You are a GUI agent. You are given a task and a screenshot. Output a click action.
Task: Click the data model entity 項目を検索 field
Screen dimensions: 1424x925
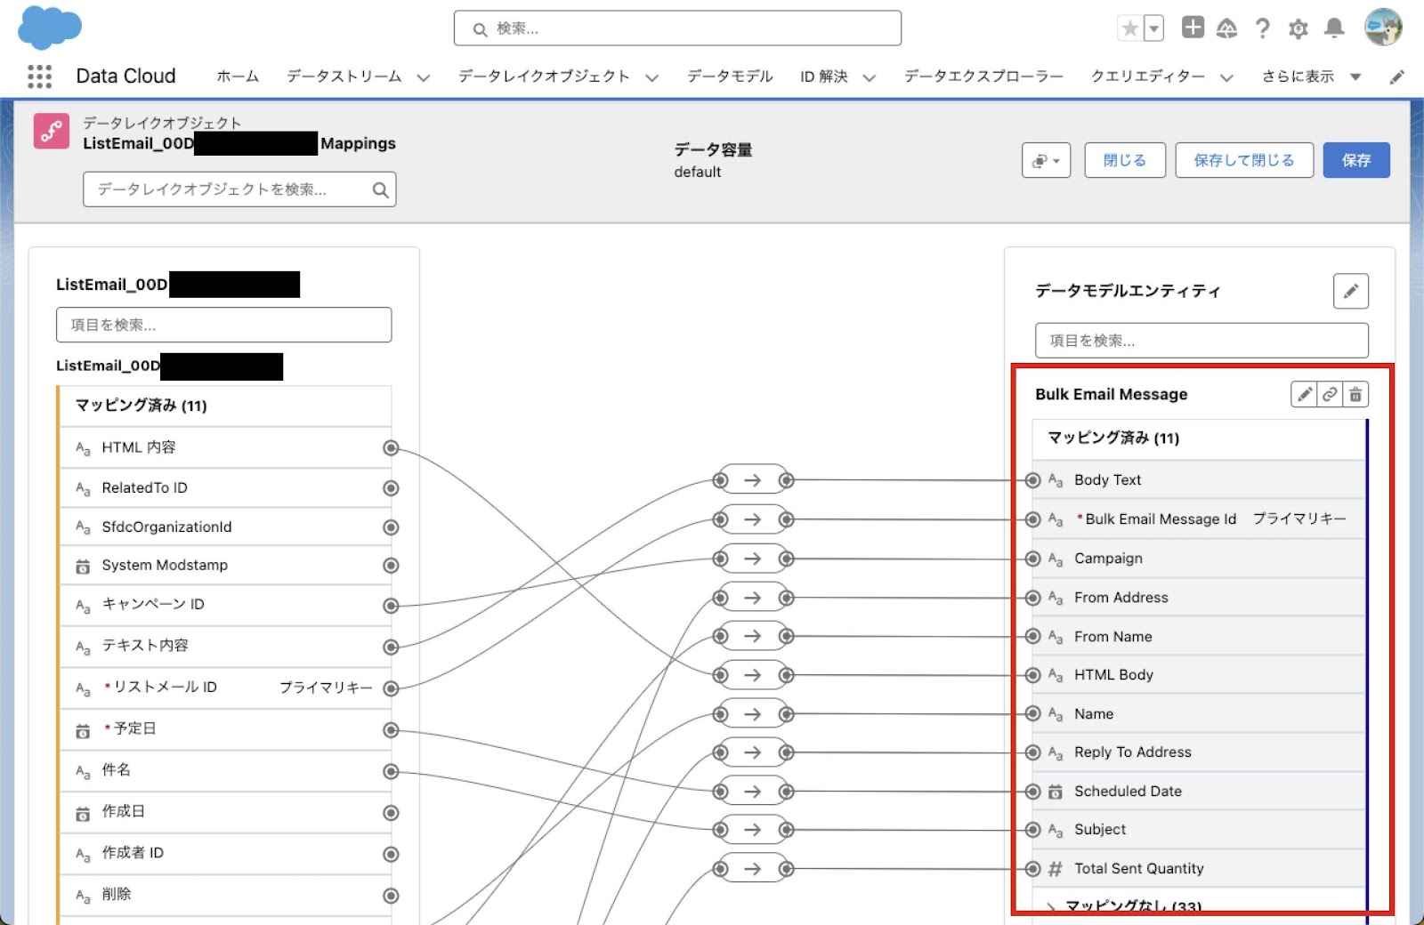tap(1201, 341)
